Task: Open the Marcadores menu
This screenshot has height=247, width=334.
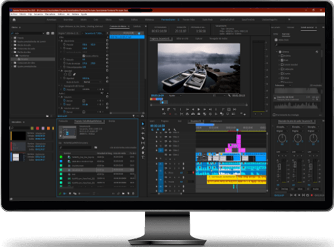Action: coord(50,14)
